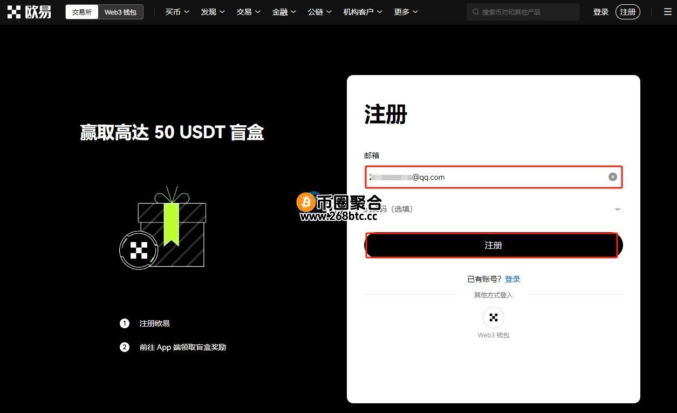Clear the email input using the X icon
The width and height of the screenshot is (677, 413).
click(612, 177)
